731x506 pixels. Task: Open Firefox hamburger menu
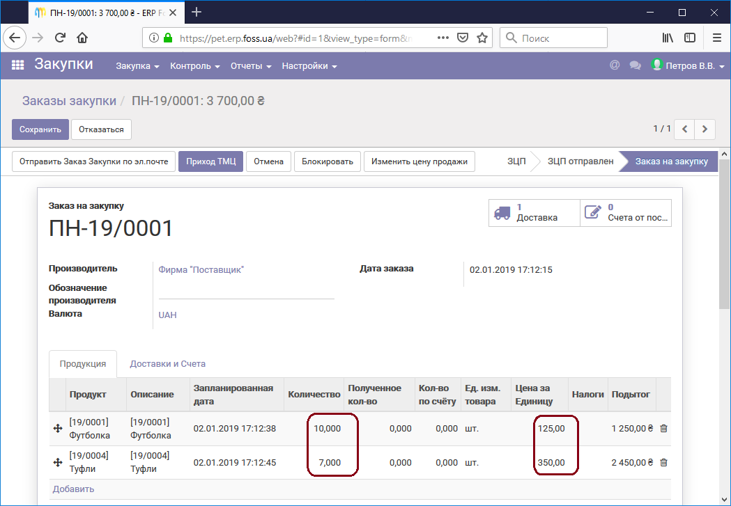pyautogui.click(x=717, y=38)
